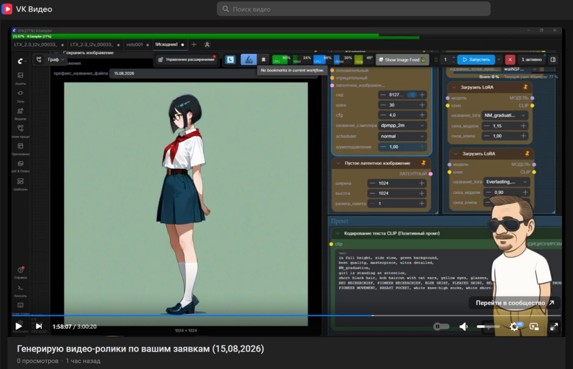The image size is (573, 369).
Task: Decrease the высота value
Action: click(372, 193)
